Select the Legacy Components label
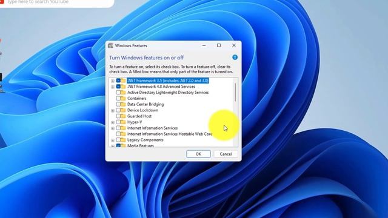The height and width of the screenshot is (218, 388). 145,140
